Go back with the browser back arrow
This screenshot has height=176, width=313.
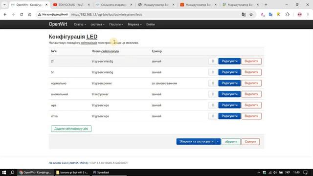pos(5,14)
